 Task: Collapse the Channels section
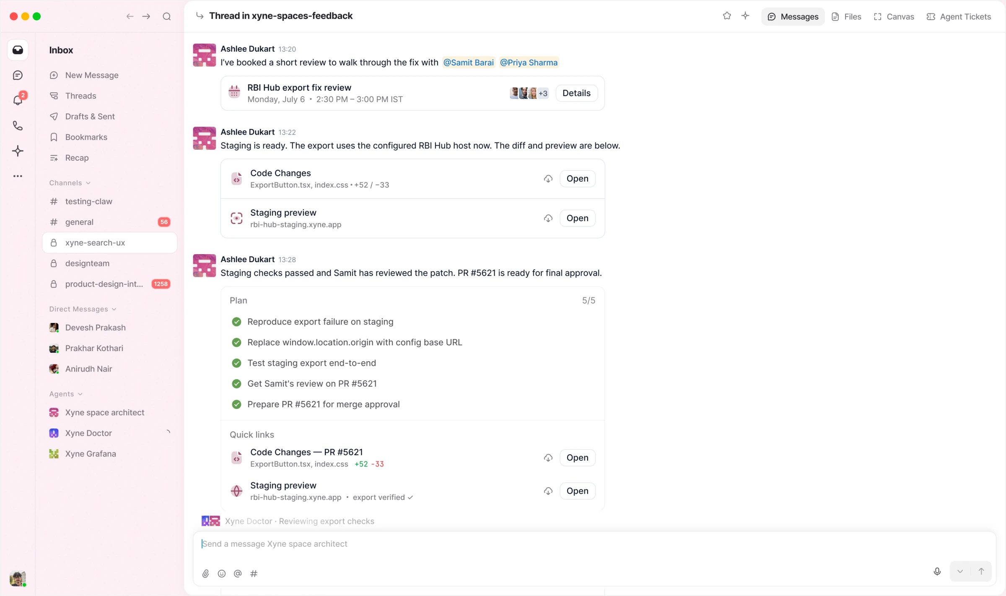pyautogui.click(x=70, y=183)
